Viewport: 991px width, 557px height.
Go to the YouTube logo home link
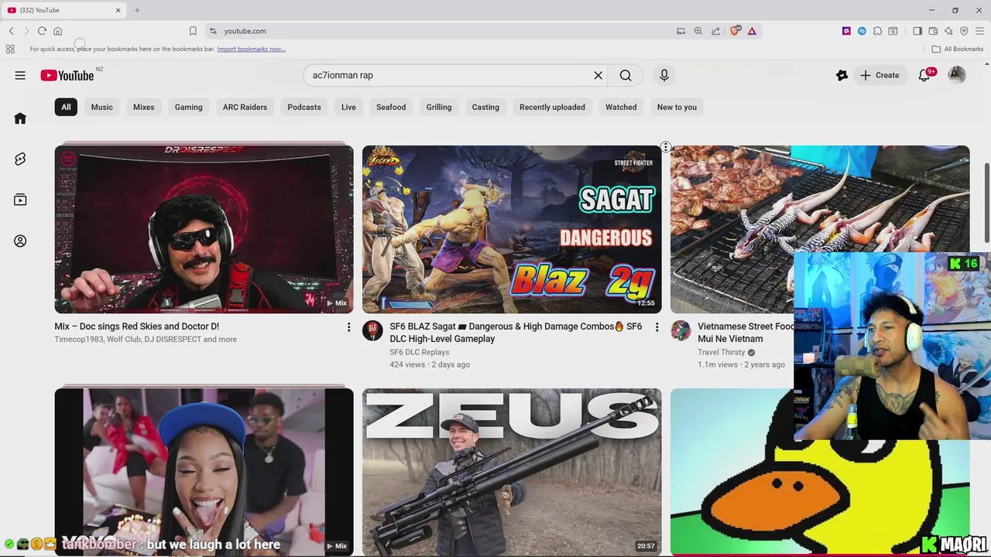coord(67,75)
